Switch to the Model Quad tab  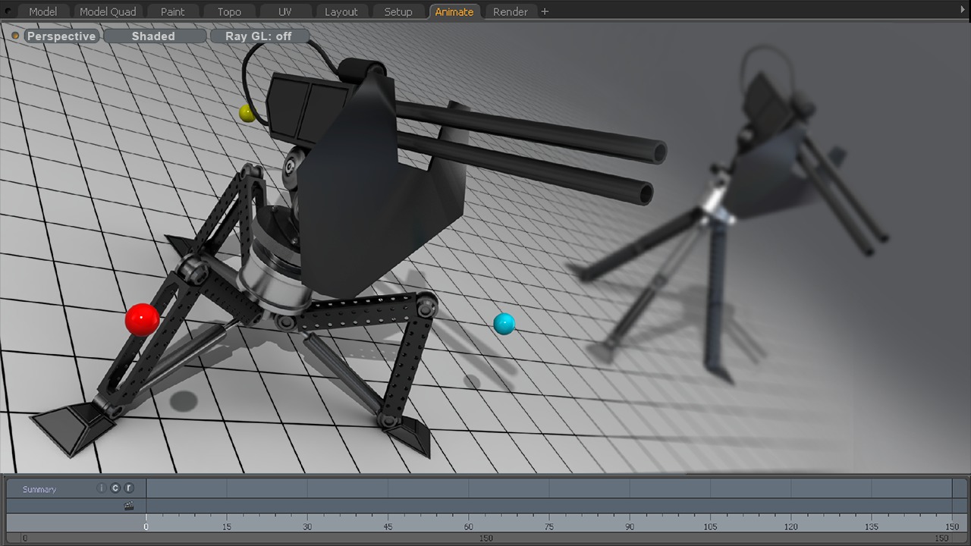tap(108, 11)
